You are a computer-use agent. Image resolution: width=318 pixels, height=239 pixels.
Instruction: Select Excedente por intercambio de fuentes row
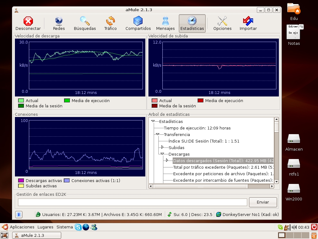[x=223, y=180]
